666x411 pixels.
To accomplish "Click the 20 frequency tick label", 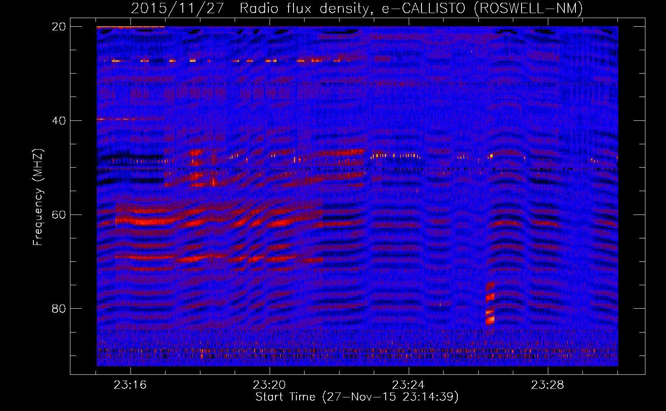I will pos(59,27).
